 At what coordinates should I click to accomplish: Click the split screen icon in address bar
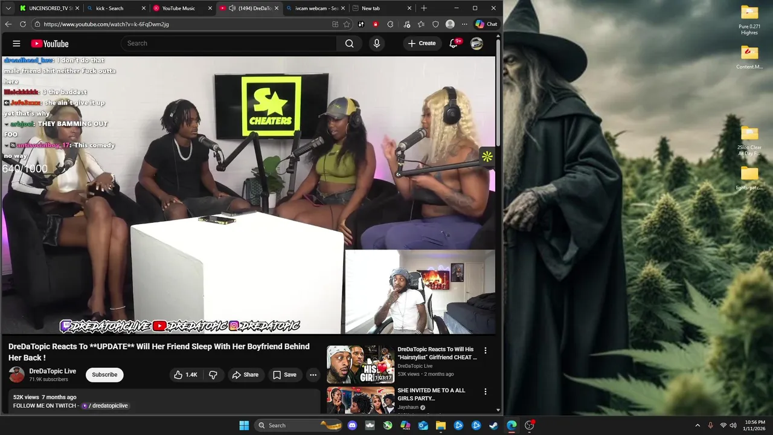pos(335,24)
